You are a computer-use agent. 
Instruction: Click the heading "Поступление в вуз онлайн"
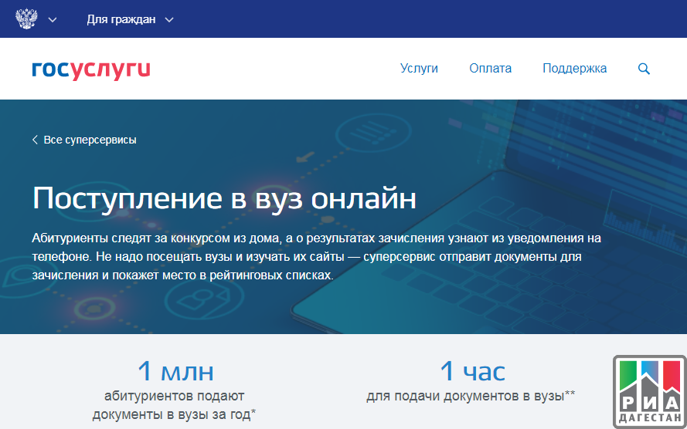coord(224,198)
